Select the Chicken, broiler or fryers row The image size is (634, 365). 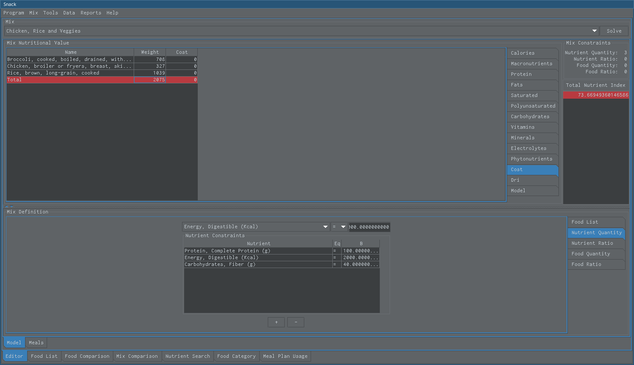102,66
